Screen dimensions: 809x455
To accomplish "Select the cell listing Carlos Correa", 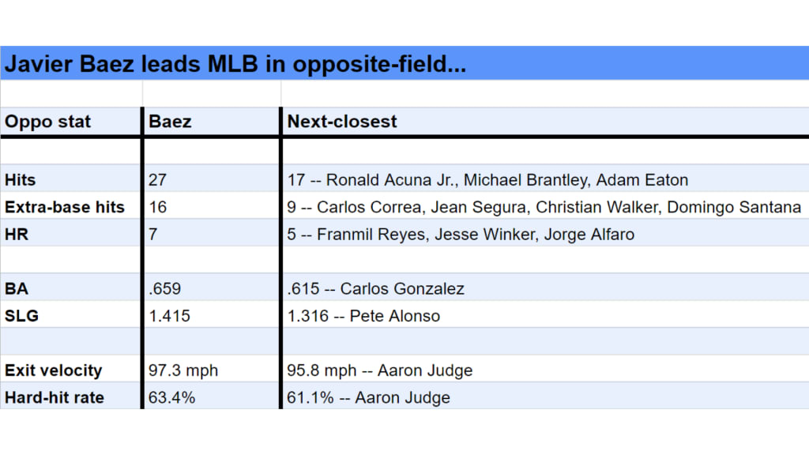I will point(546,206).
